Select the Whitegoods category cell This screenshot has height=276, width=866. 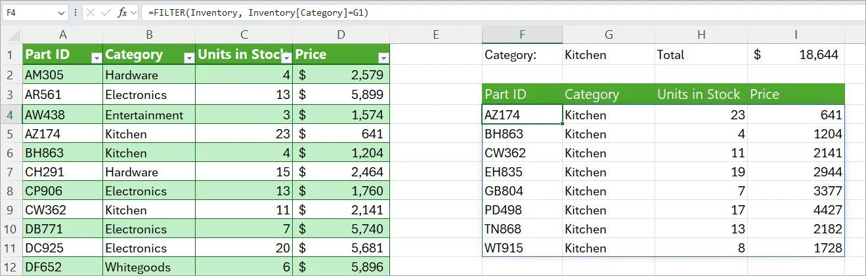point(149,267)
